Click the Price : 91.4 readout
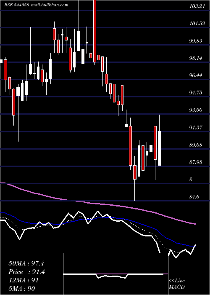Viewport: 210px width, 295px height. tap(26, 272)
